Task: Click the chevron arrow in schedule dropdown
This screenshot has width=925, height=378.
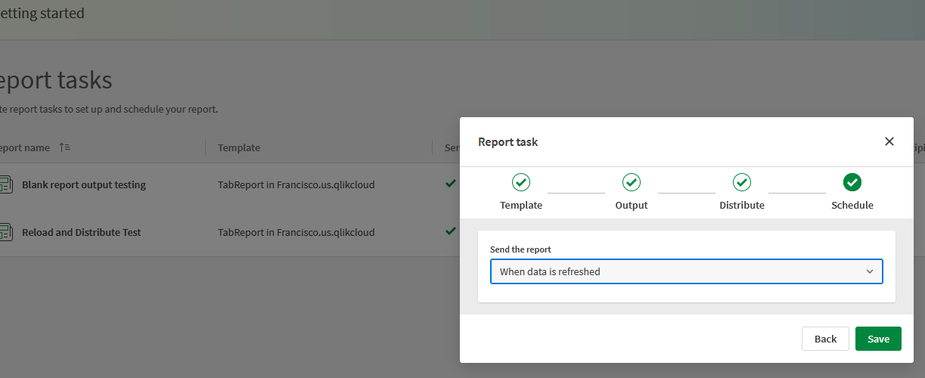Action: 870,271
